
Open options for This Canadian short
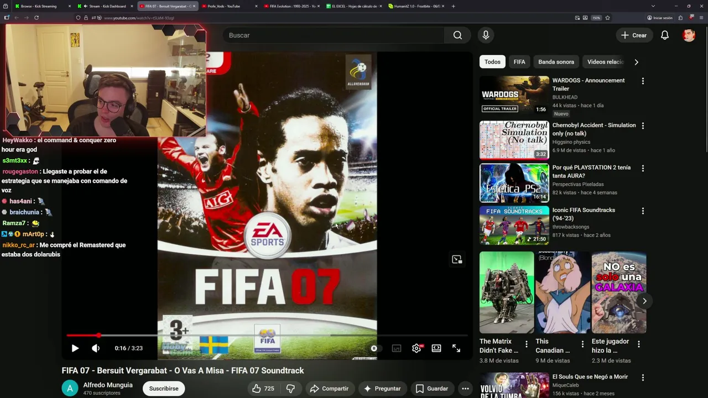(582, 344)
